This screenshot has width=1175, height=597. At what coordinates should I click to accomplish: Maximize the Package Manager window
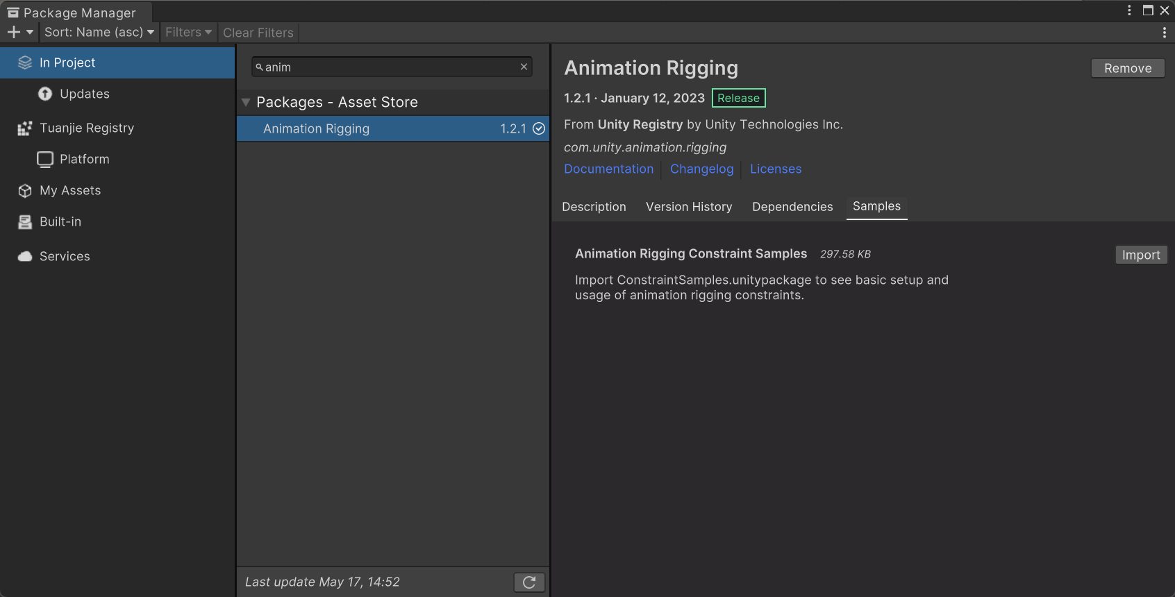point(1148,10)
